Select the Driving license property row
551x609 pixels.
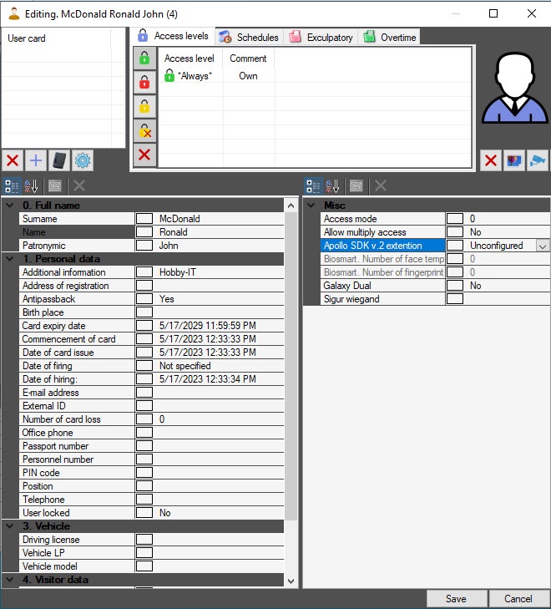point(151,540)
